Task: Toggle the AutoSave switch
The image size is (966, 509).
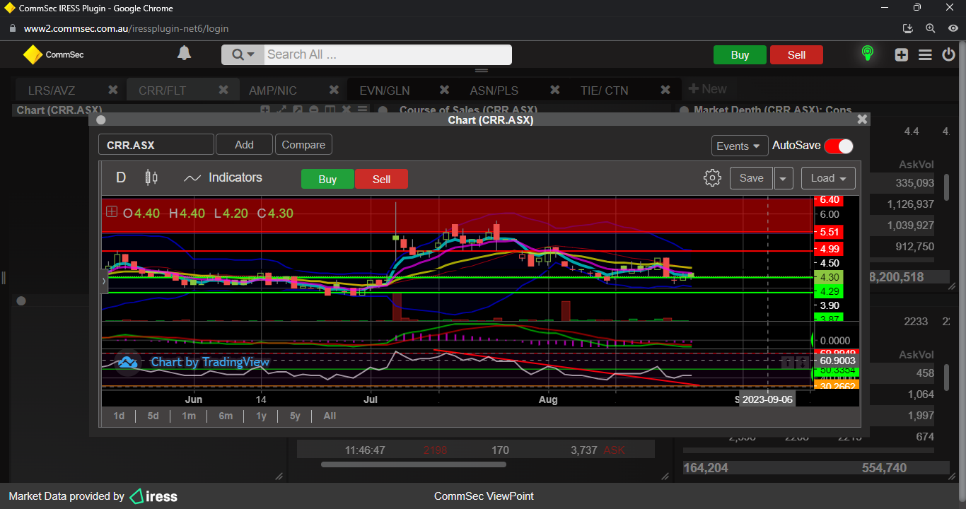Action: (x=839, y=146)
